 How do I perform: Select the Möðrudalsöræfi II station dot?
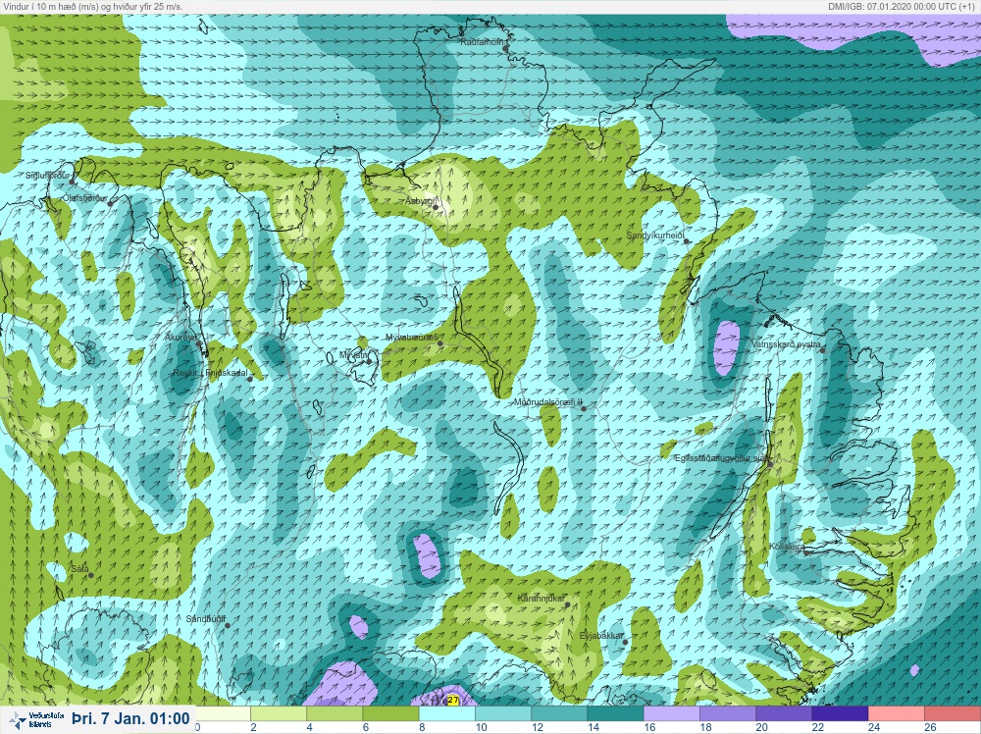point(584,408)
